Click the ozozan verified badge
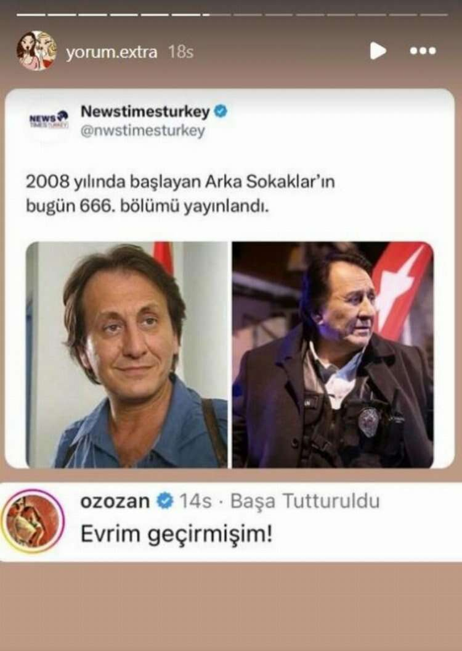Screen dimensions: 462x651 click(164, 501)
